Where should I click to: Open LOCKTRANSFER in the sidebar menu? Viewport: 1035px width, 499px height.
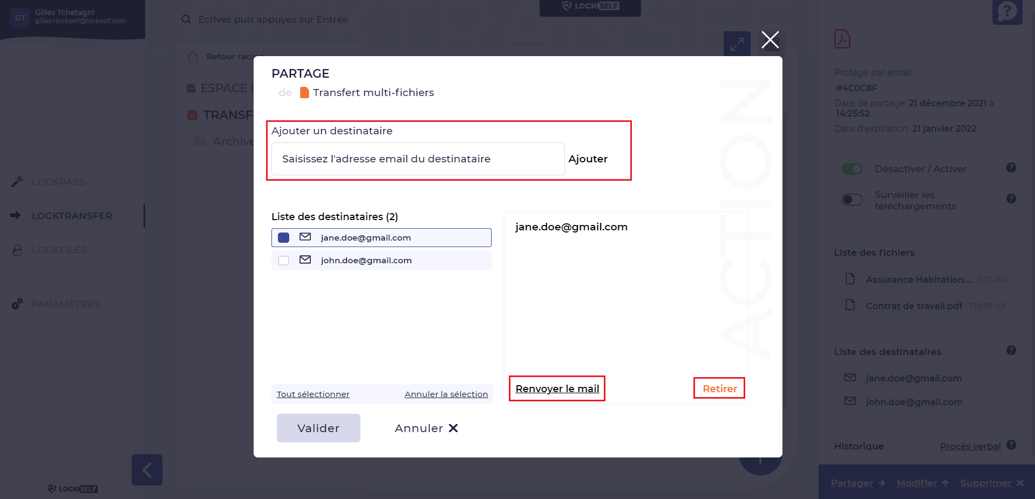(72, 216)
